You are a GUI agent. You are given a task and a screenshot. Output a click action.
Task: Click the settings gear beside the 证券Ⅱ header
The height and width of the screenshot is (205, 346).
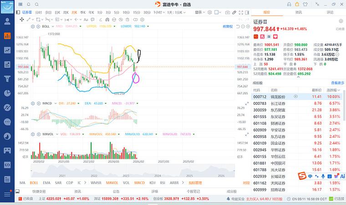(x=341, y=21)
